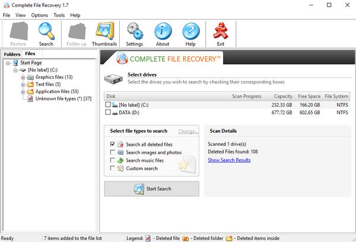Click the Deleted file legend icon
Screen dimensions: 356x242
pyautogui.click(x=148, y=238)
